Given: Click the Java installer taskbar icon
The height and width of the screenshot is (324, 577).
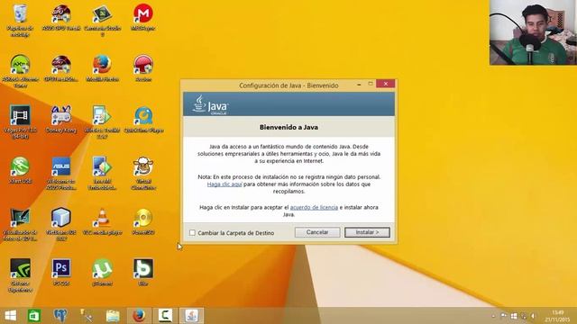Looking at the screenshot, I should pos(191,316).
